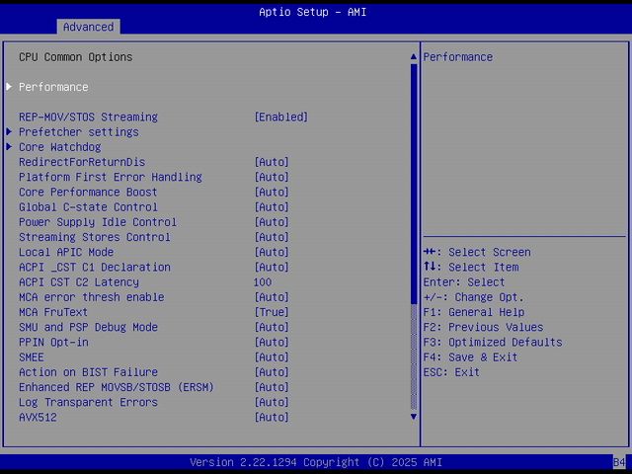Viewport: 632px width, 474px height.
Task: Click the Select Item arrows icon
Action: coord(430,267)
